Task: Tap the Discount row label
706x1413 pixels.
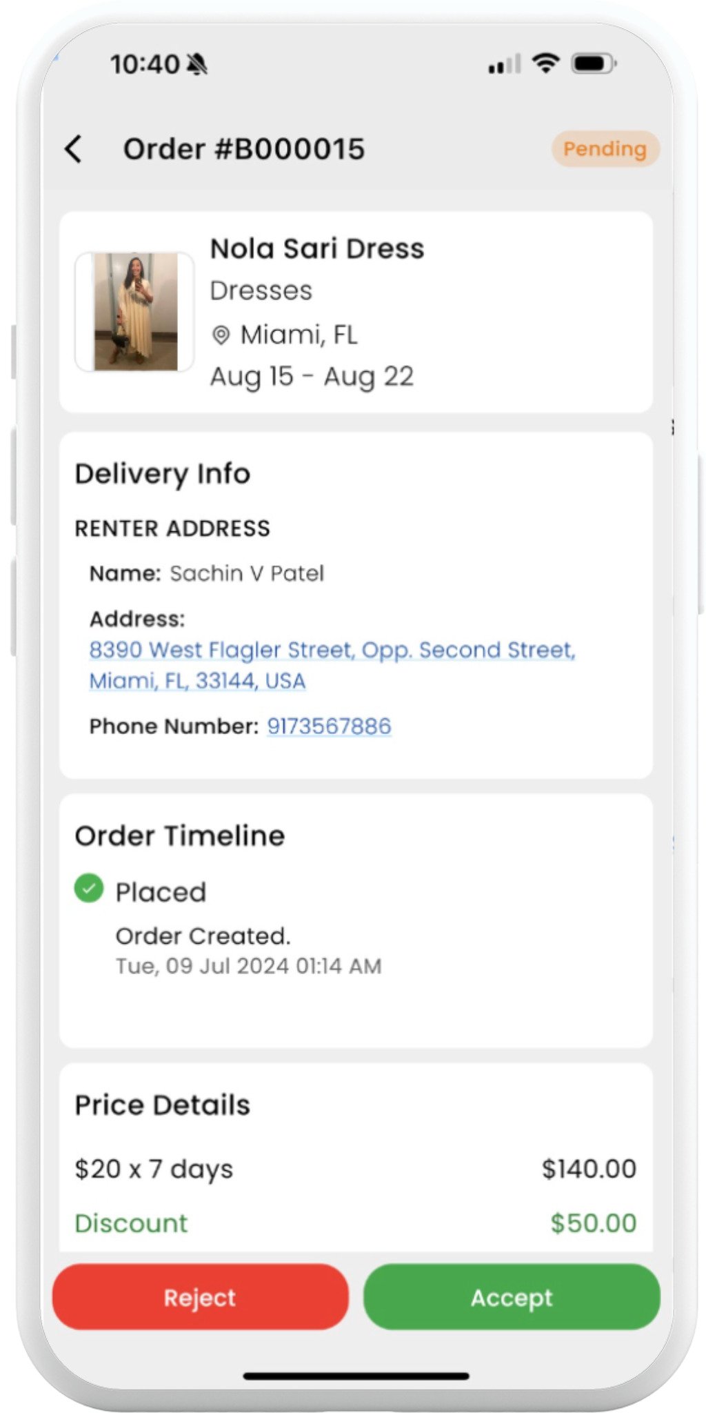Action: (x=131, y=1223)
